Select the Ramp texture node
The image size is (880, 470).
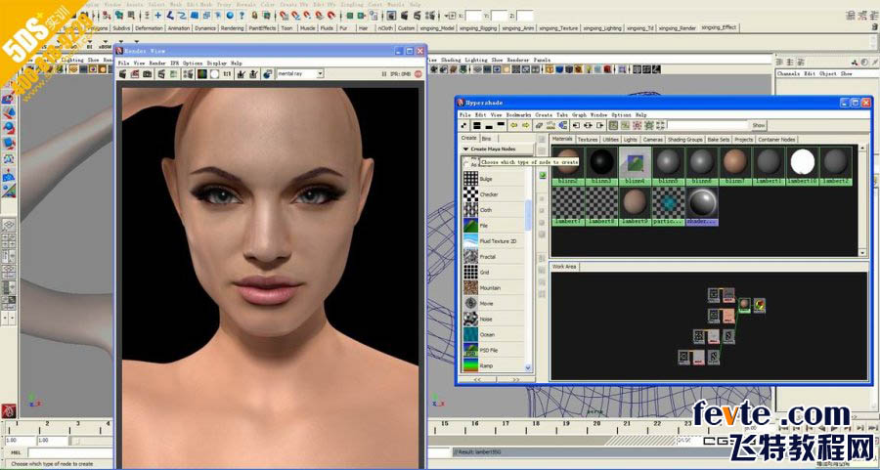pos(470,365)
